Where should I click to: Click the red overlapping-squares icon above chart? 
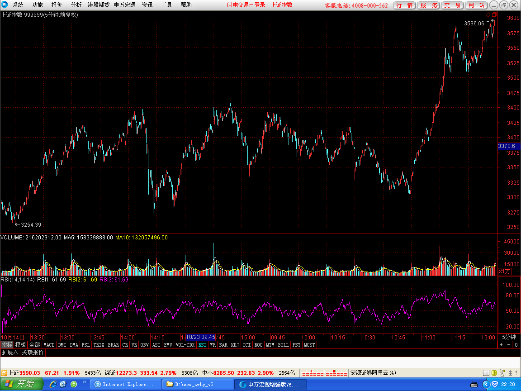tap(494, 14)
